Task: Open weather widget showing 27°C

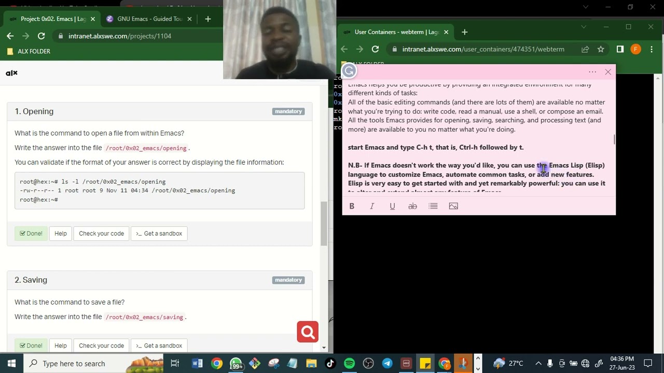Action: 508,364
